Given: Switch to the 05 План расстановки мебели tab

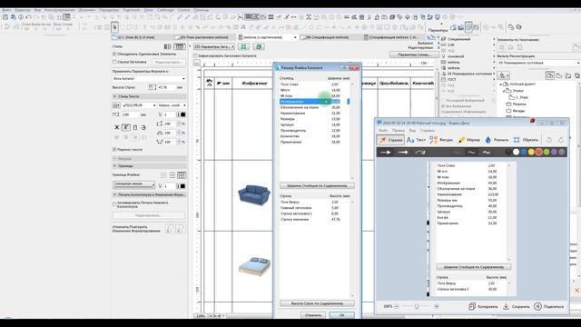Looking at the screenshot, I should 204,37.
